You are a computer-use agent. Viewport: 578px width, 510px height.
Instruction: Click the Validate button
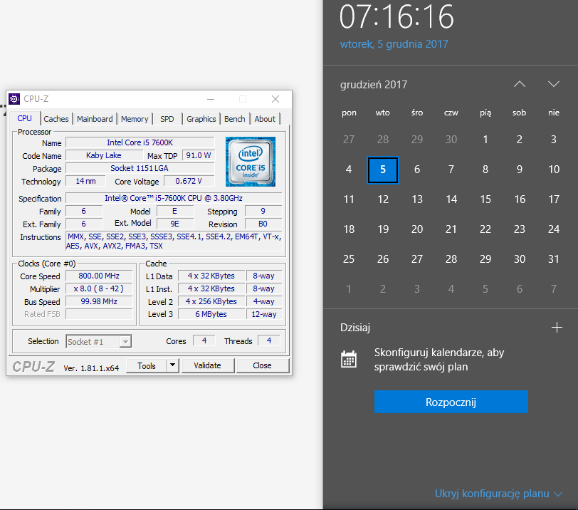click(208, 365)
